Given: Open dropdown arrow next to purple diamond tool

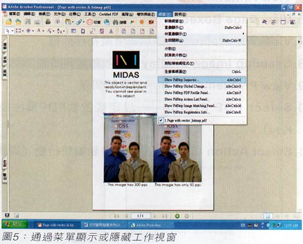Looking at the screenshot, I should click(x=33, y=31).
